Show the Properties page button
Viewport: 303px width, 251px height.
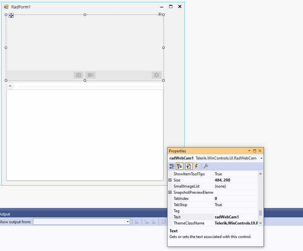tap(189, 166)
